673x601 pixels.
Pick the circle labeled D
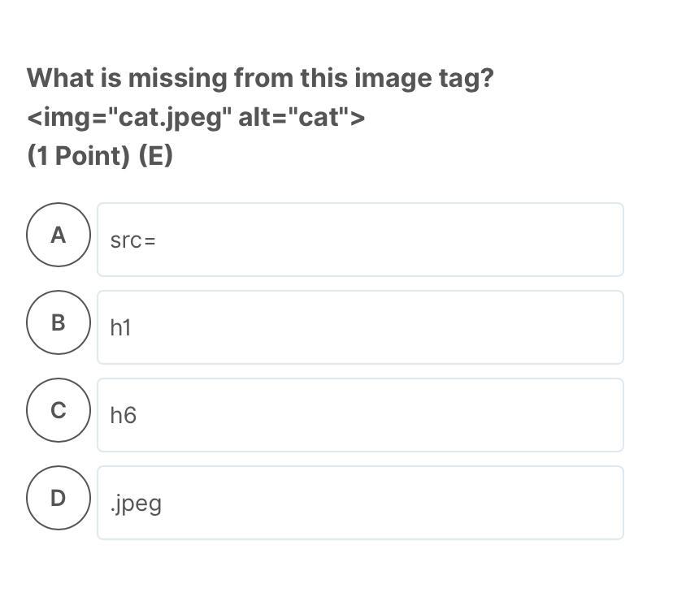58,498
